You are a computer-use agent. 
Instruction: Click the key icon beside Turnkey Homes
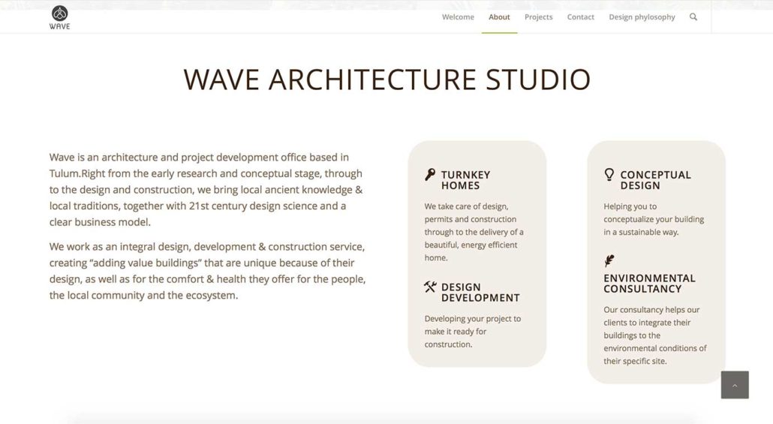430,175
